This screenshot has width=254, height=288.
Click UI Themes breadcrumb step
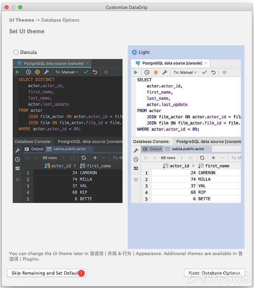(22, 20)
